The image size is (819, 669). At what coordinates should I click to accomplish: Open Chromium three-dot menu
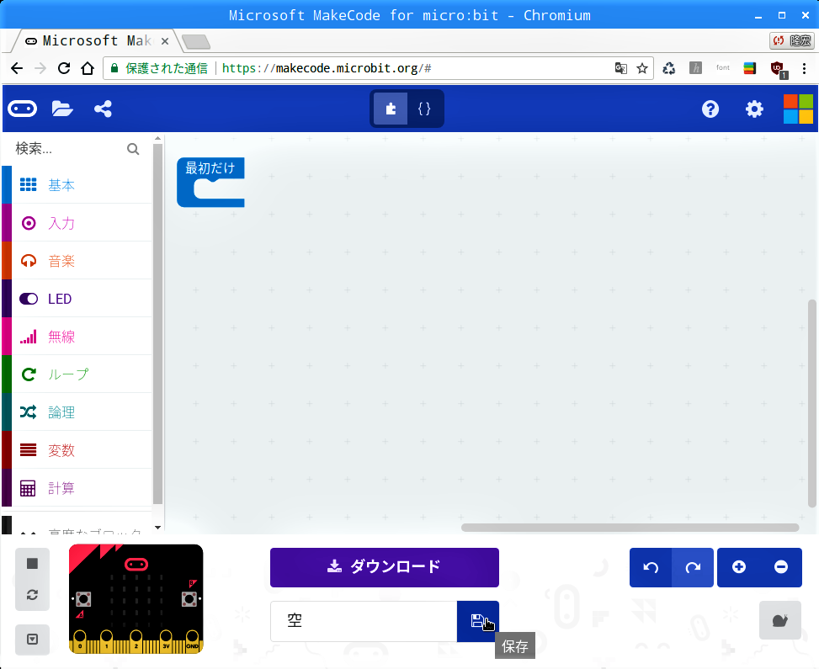(x=804, y=68)
